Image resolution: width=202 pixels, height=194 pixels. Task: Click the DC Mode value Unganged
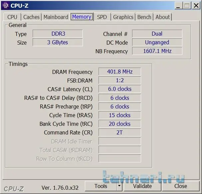tap(157, 42)
